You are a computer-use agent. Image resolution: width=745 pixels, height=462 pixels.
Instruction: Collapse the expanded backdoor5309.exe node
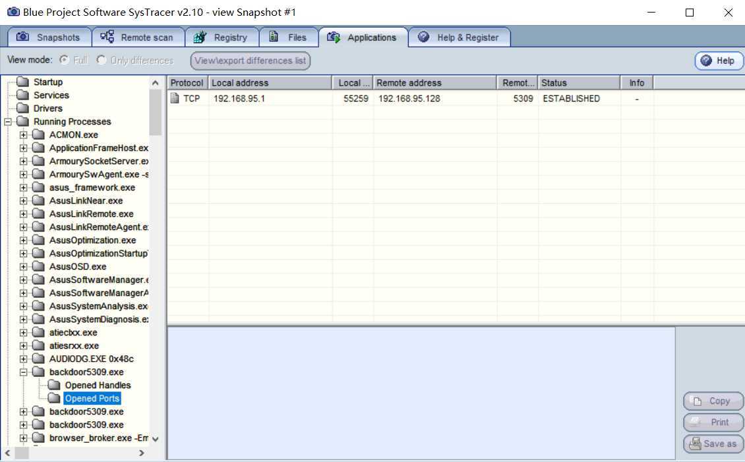click(x=23, y=372)
